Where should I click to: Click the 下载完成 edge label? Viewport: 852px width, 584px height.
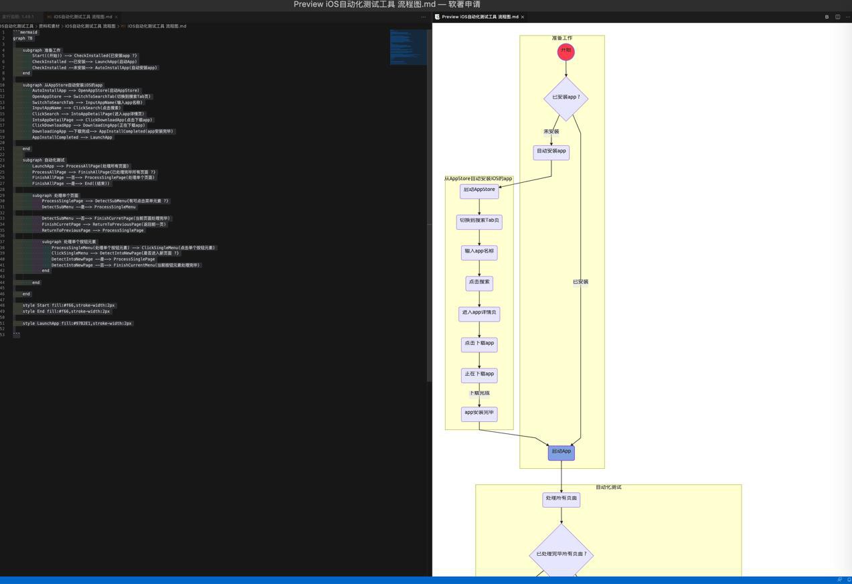[479, 394]
